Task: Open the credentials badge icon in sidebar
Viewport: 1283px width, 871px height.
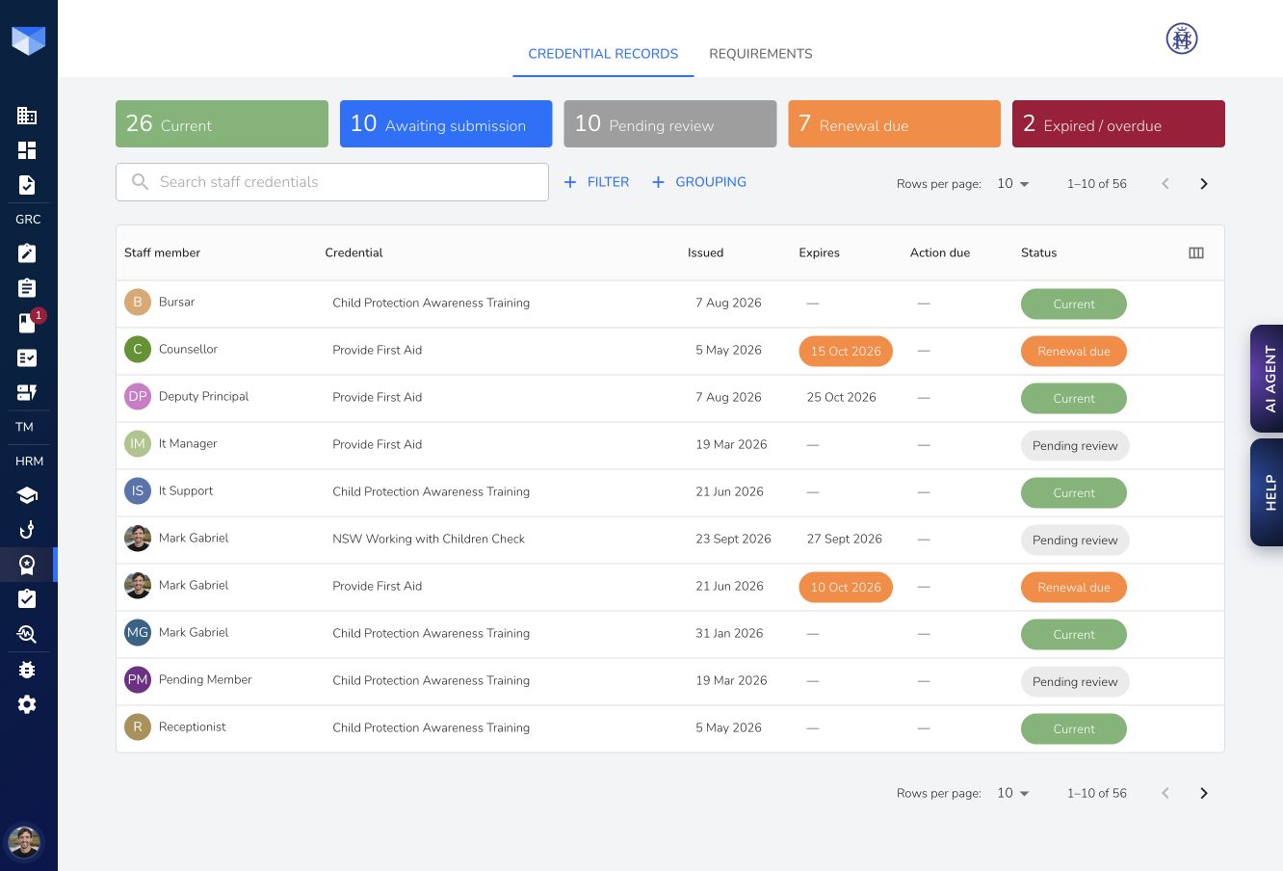Action: click(27, 565)
